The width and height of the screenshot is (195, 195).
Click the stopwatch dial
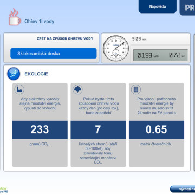(116, 48)
